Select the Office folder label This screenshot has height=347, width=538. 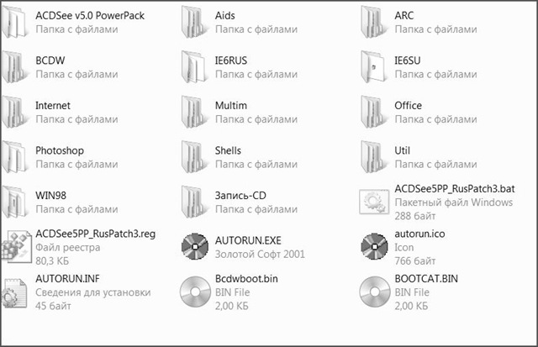pos(408,105)
